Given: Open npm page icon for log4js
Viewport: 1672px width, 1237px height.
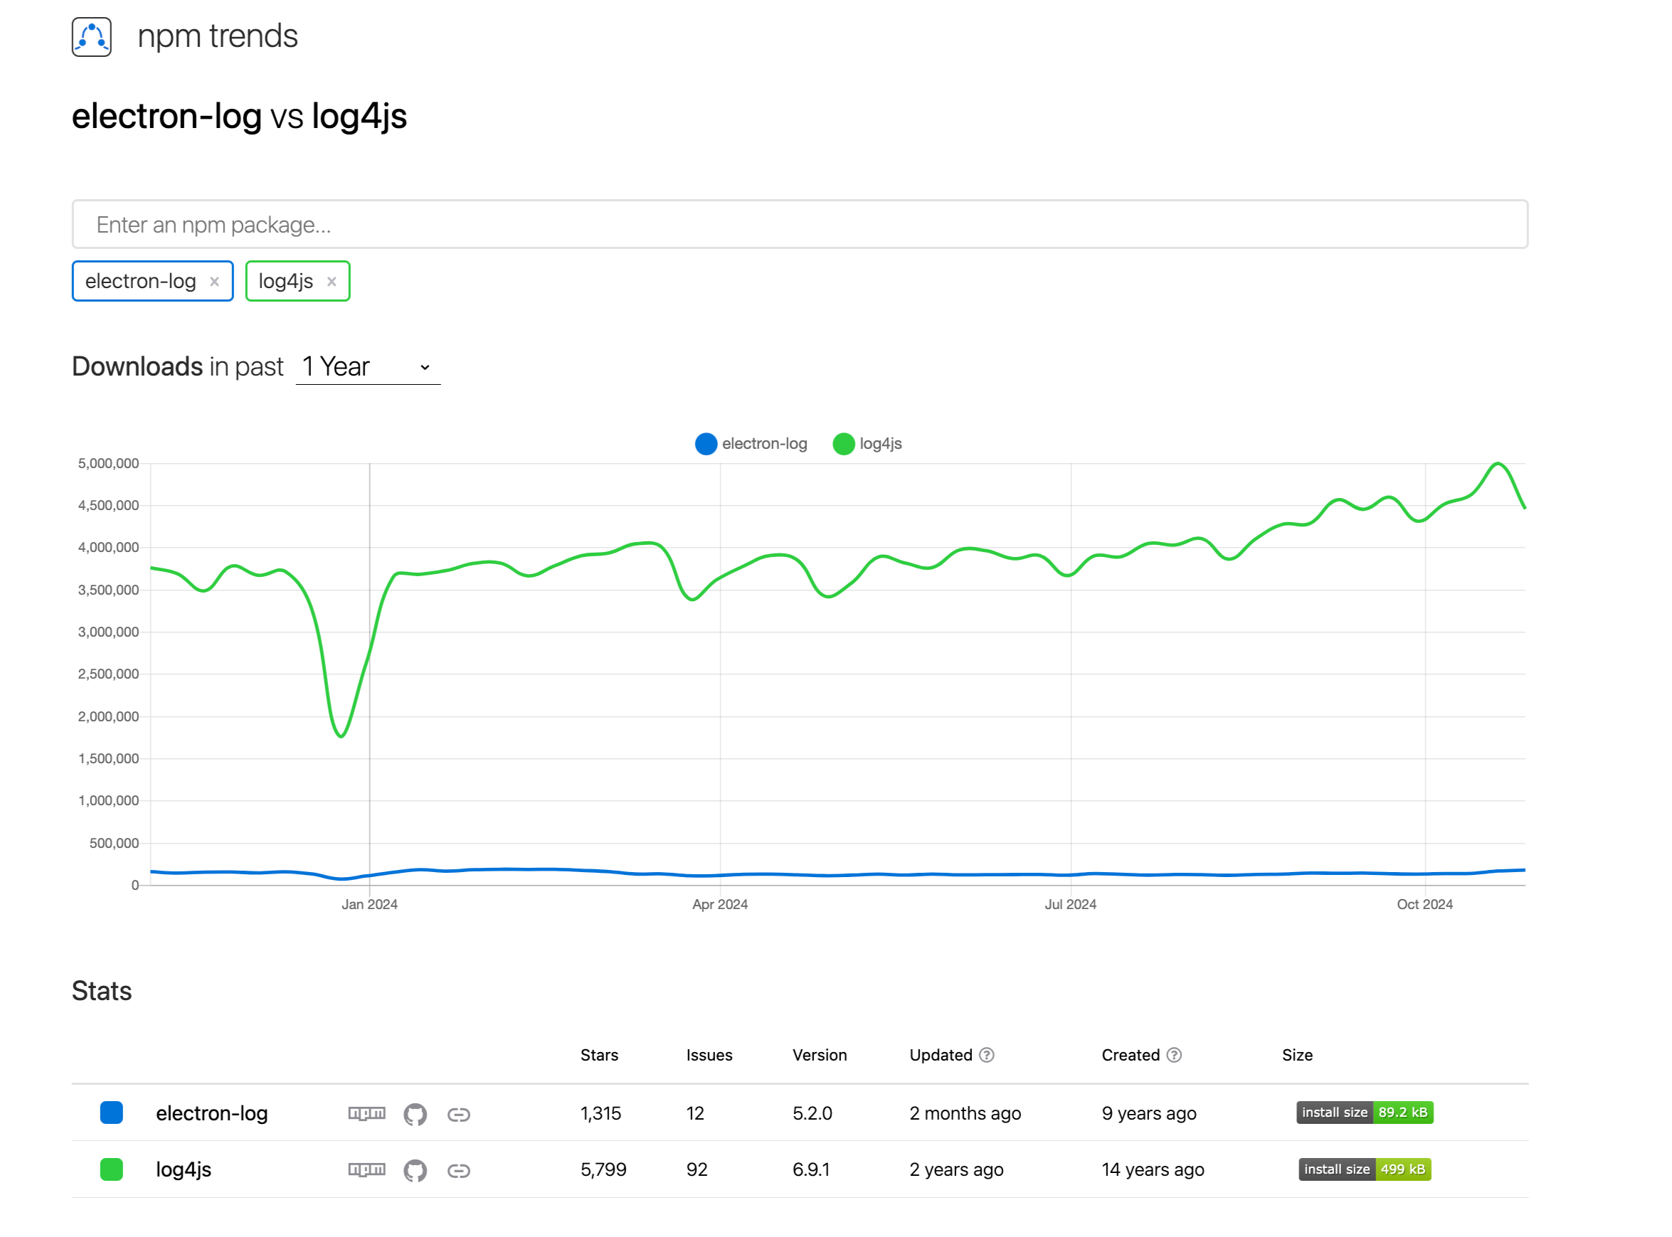Looking at the screenshot, I should click(367, 1169).
